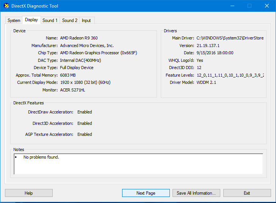Click the Direct3D DDI value '12'
276x203 pixels.
[x=199, y=68]
